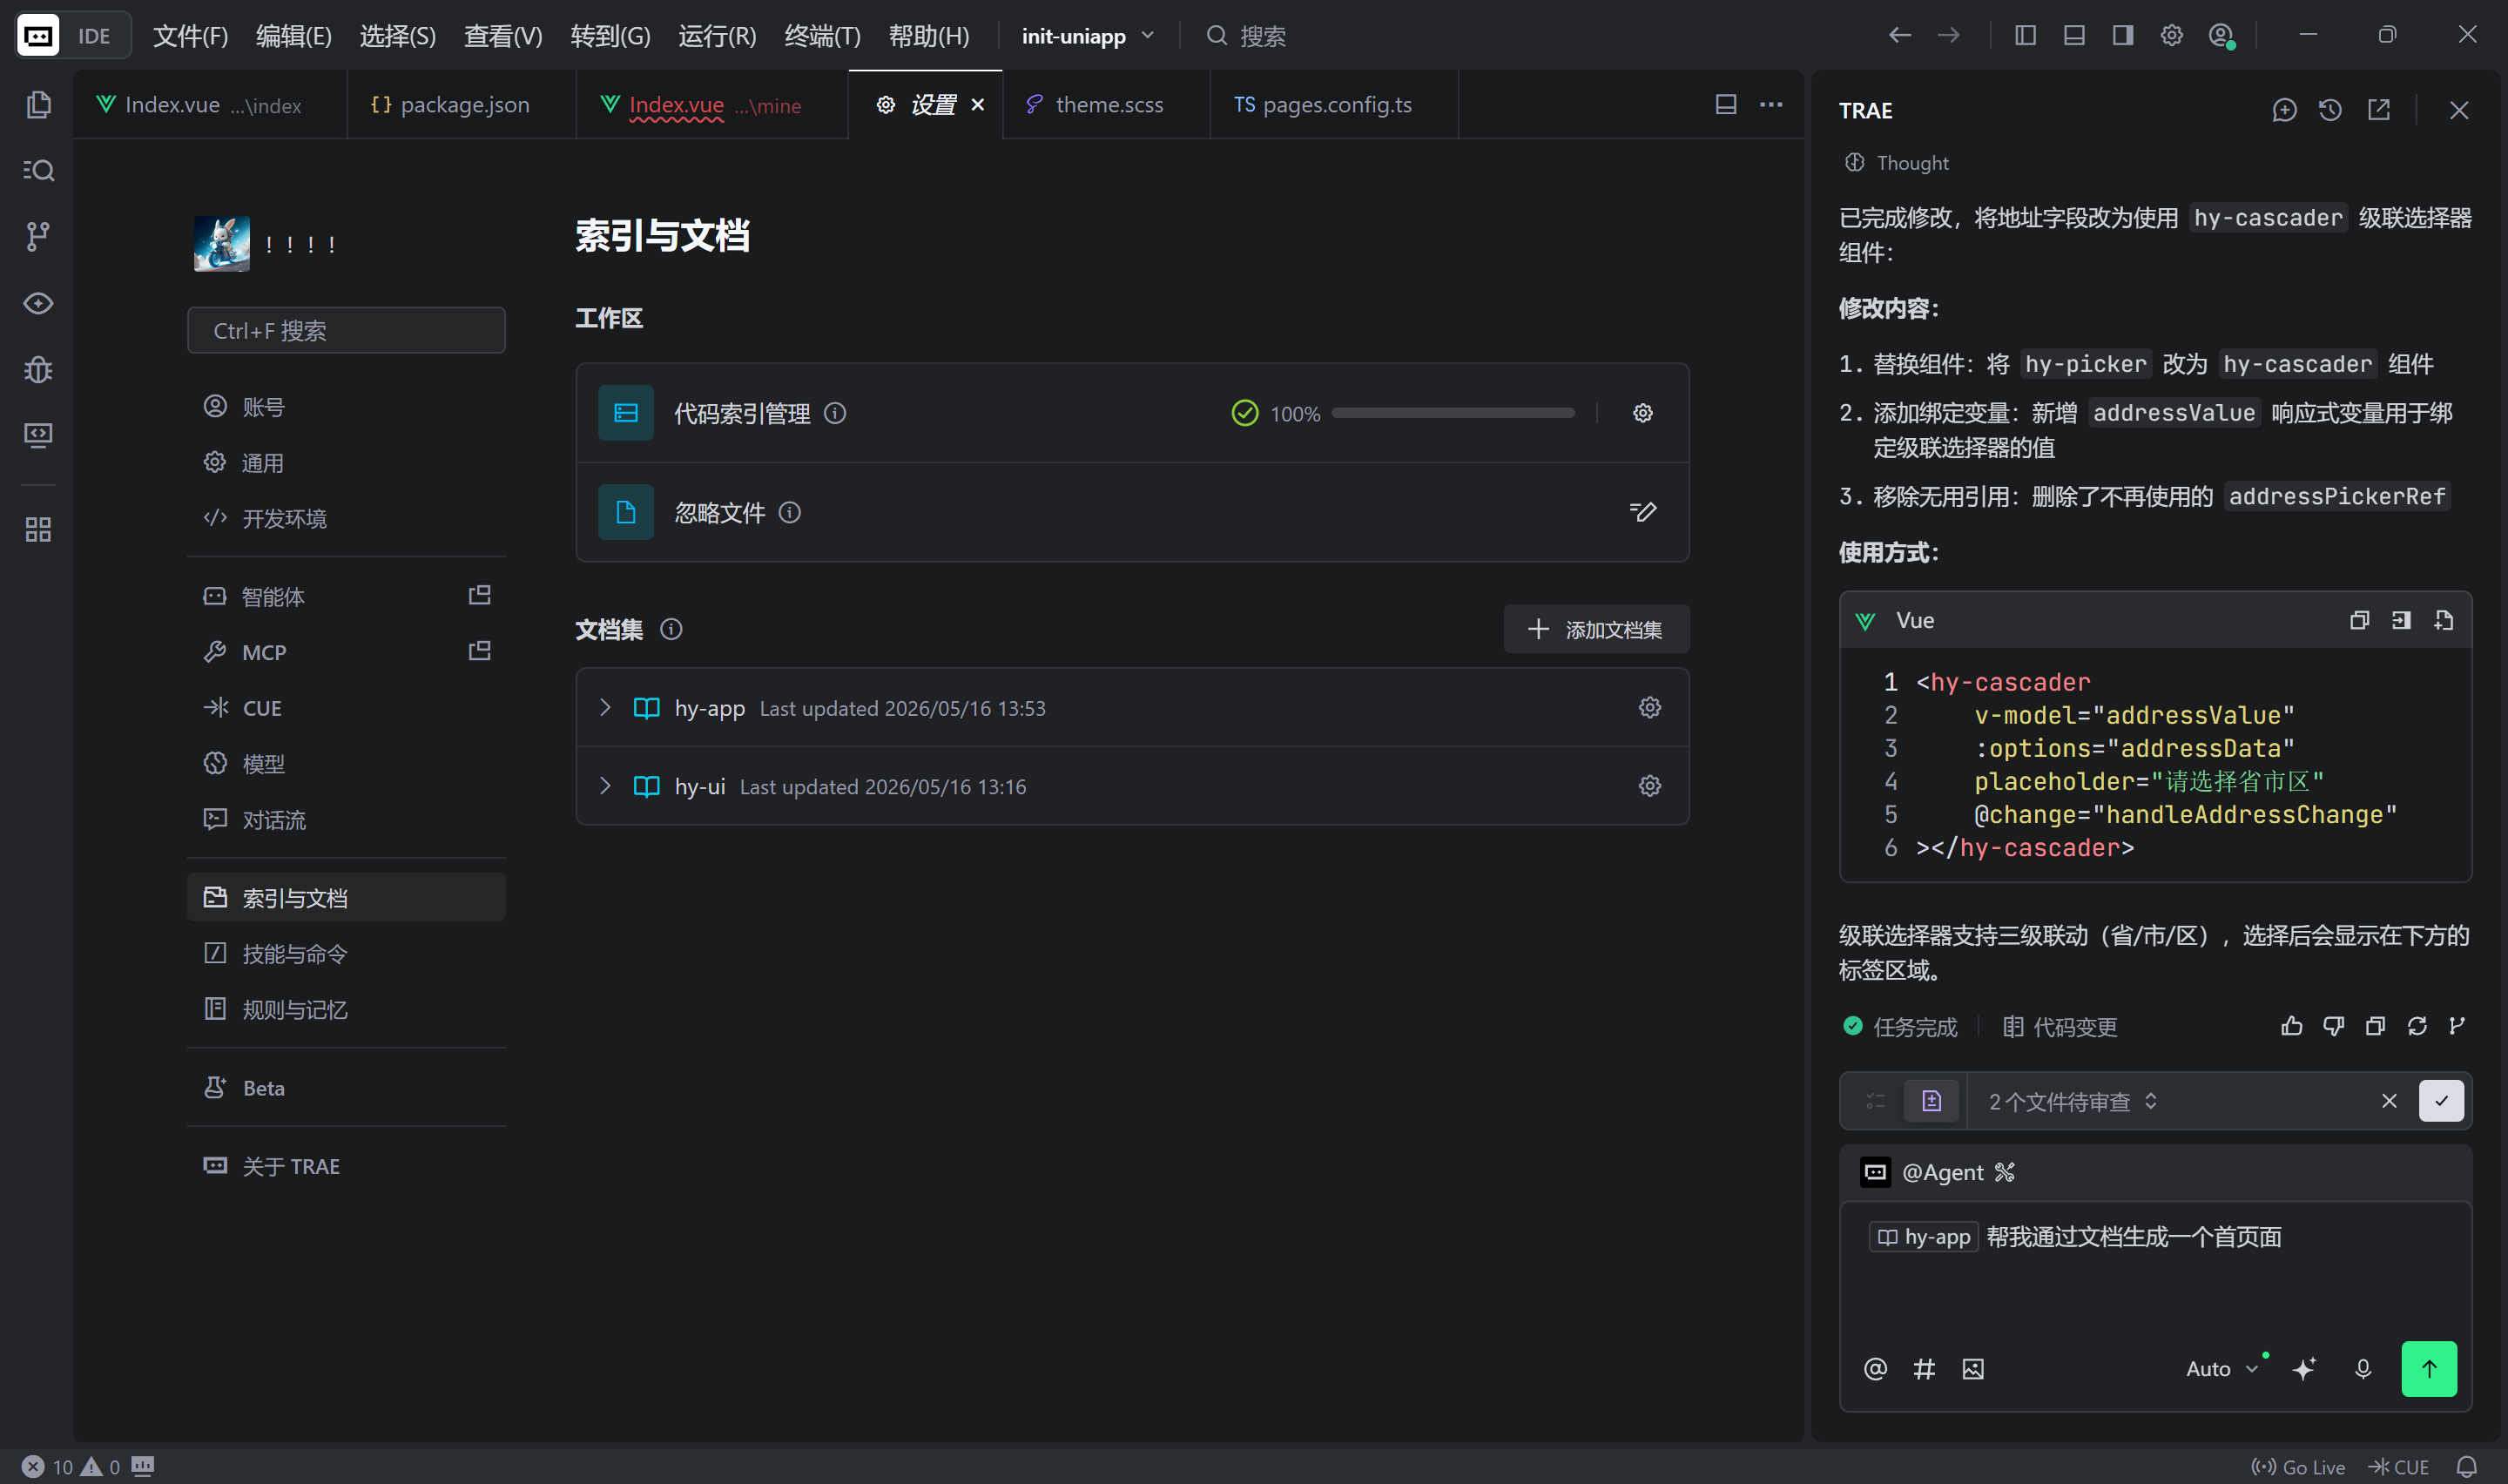
Task: Click the 添加文档集 button
Action: [1595, 629]
